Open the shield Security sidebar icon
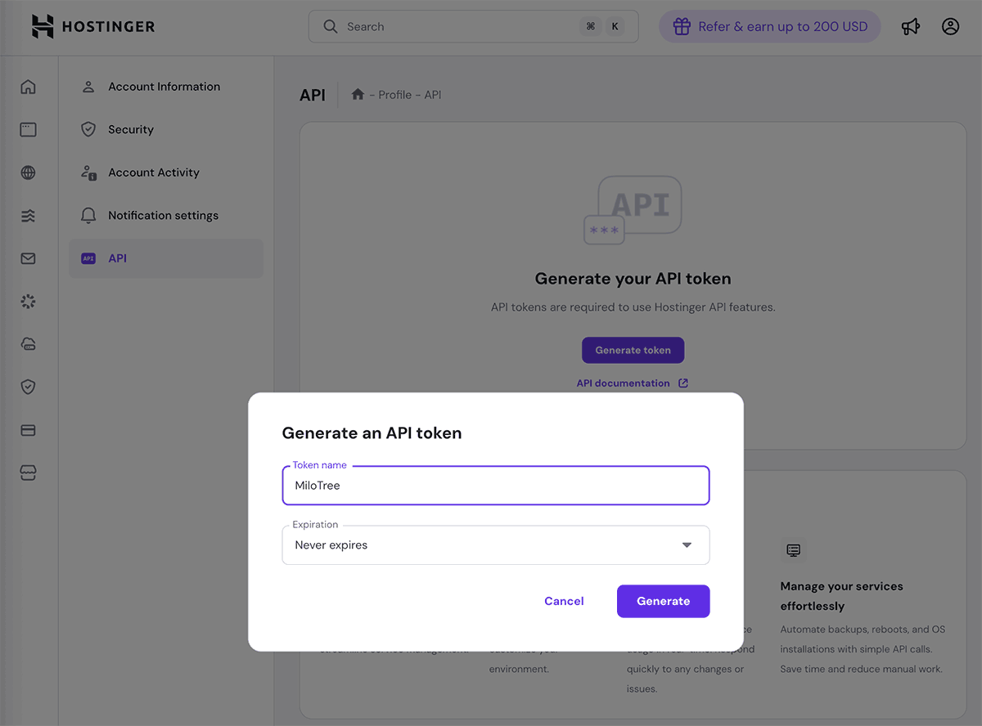 (29, 387)
